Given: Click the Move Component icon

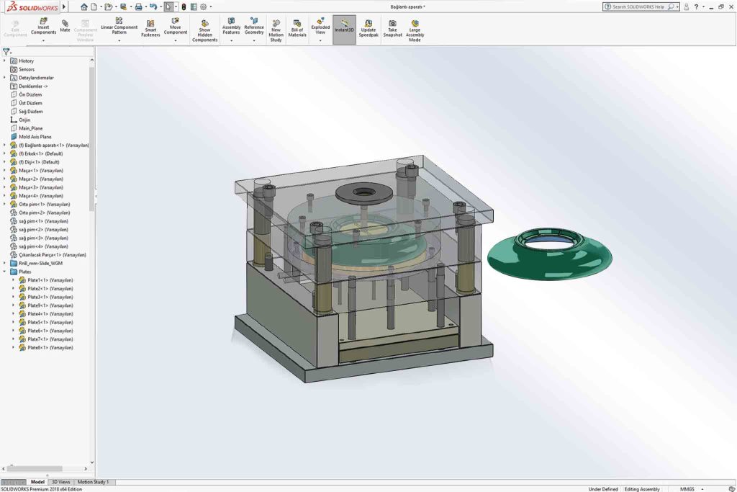Looking at the screenshot, I should (x=176, y=22).
